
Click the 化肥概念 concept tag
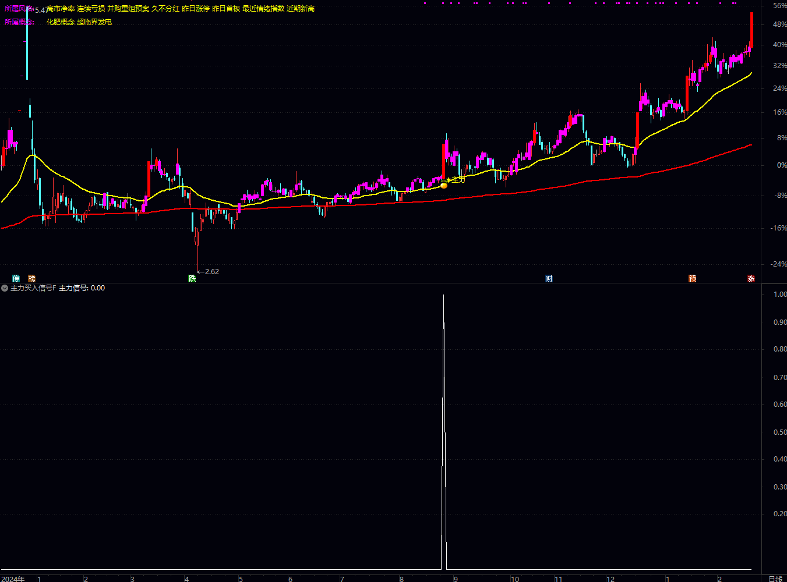click(61, 22)
